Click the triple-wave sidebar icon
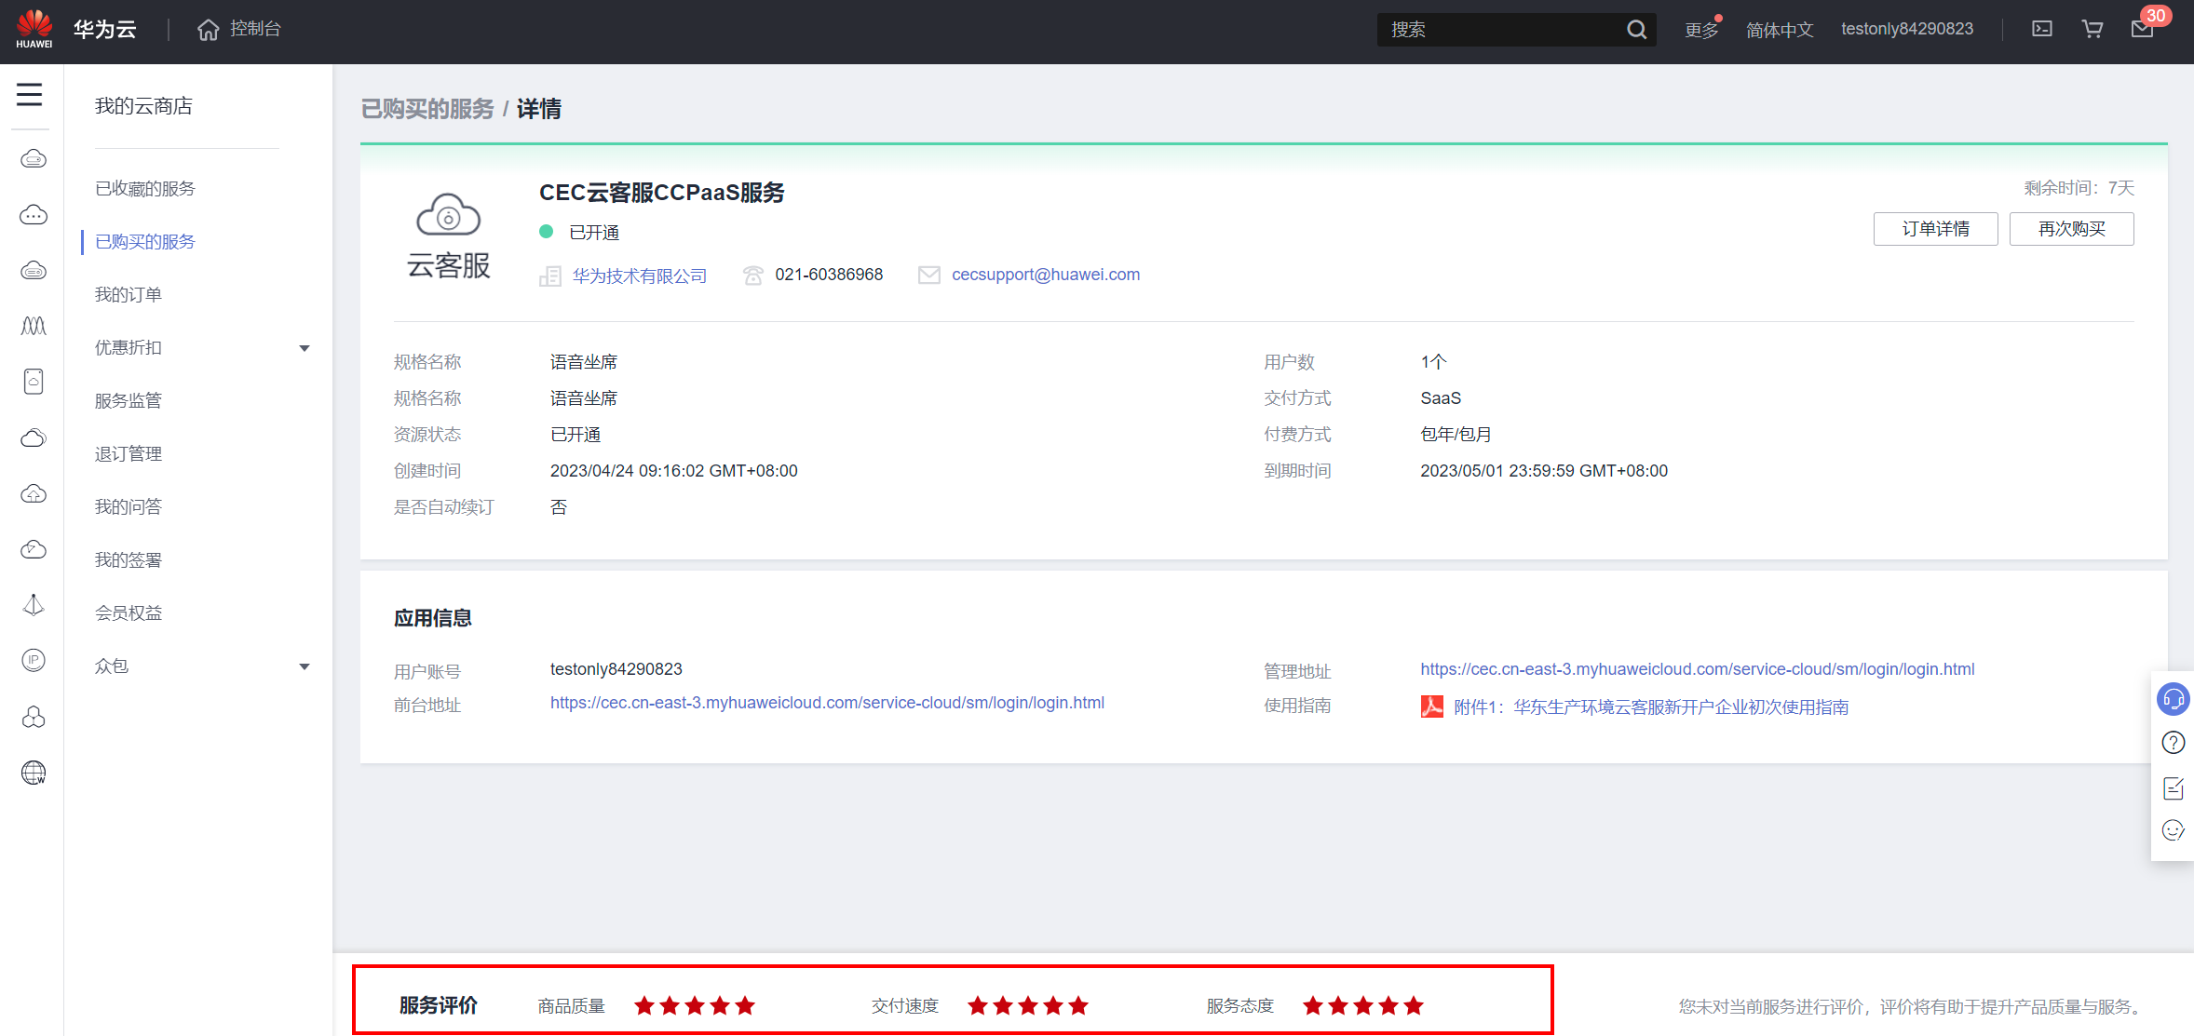The height and width of the screenshot is (1036, 2194). point(34,326)
